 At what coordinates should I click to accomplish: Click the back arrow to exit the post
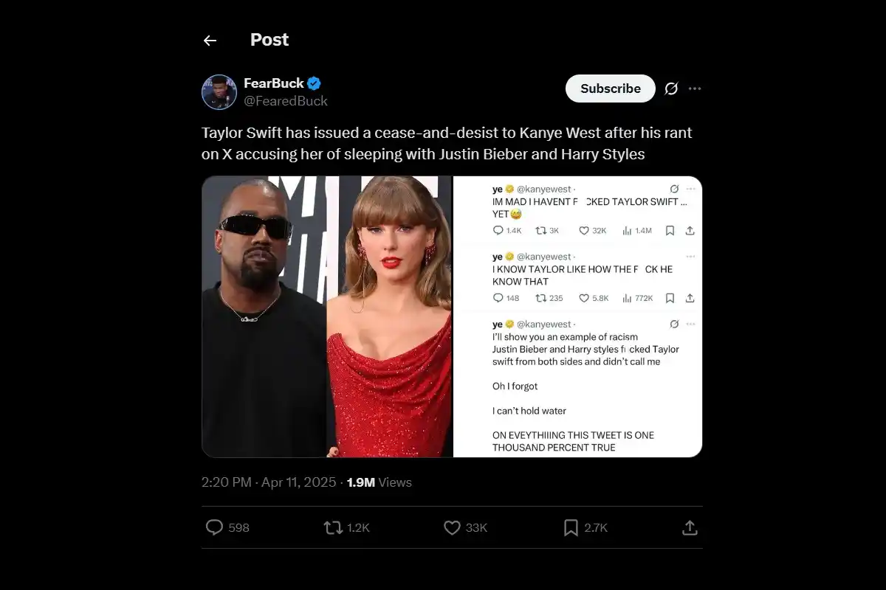210,40
